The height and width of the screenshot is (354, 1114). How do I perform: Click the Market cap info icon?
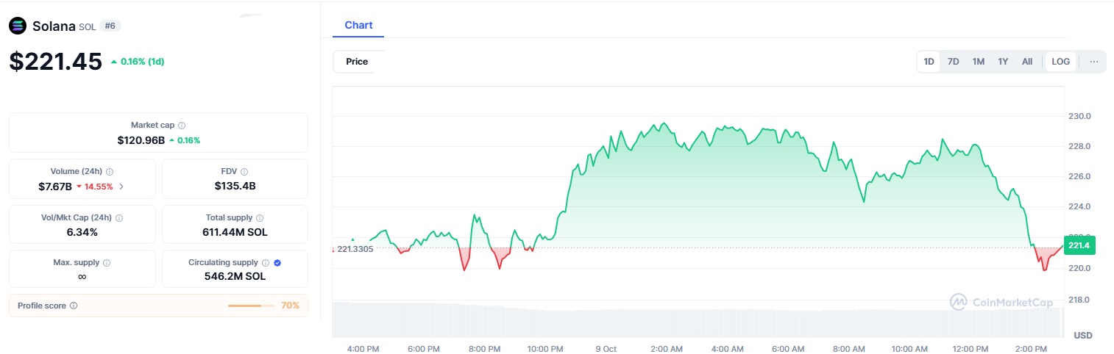182,126
